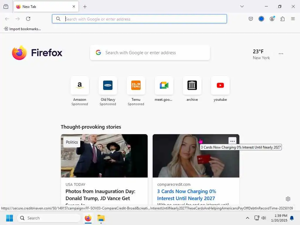The height and width of the screenshot is (225, 300).
Task: Click Import bookmarks in the bookmarks toolbar
Action: [x=22, y=29]
